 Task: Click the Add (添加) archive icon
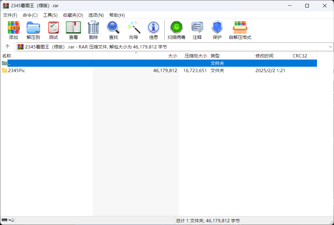(13, 28)
